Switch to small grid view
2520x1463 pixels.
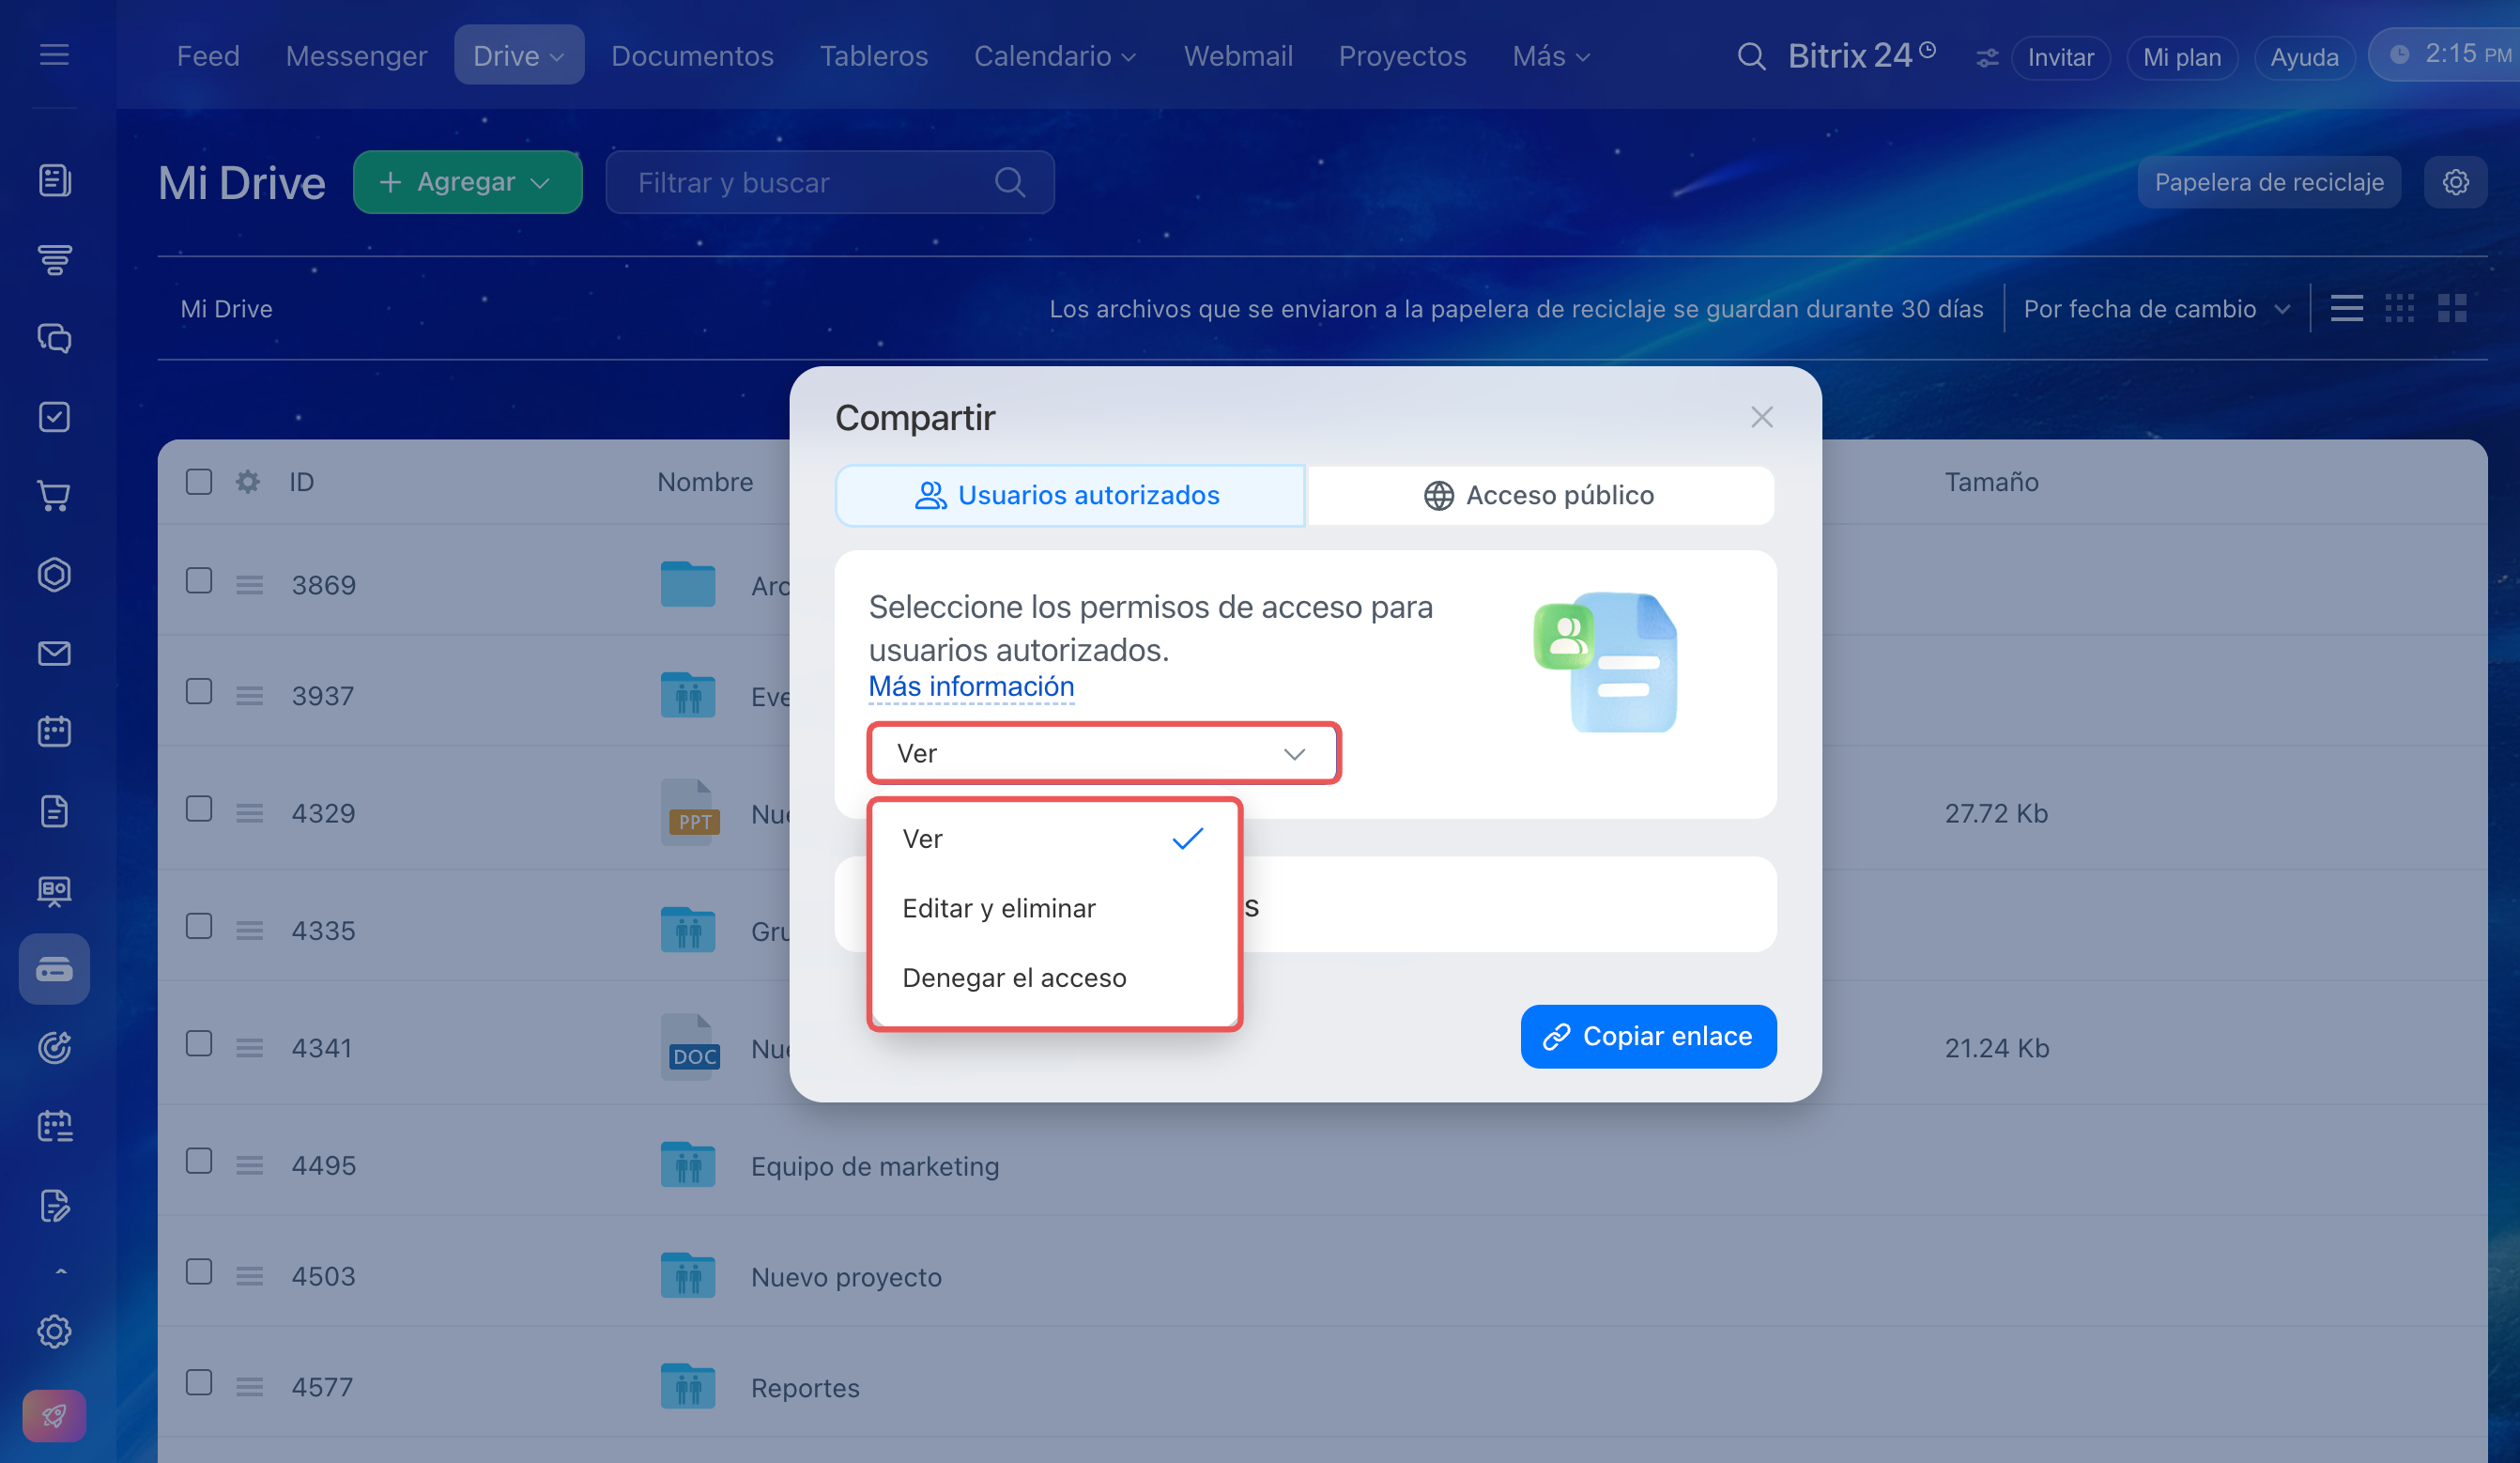pos(2399,308)
